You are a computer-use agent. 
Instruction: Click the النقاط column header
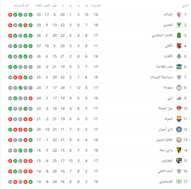pyautogui.click(x=39, y=6)
